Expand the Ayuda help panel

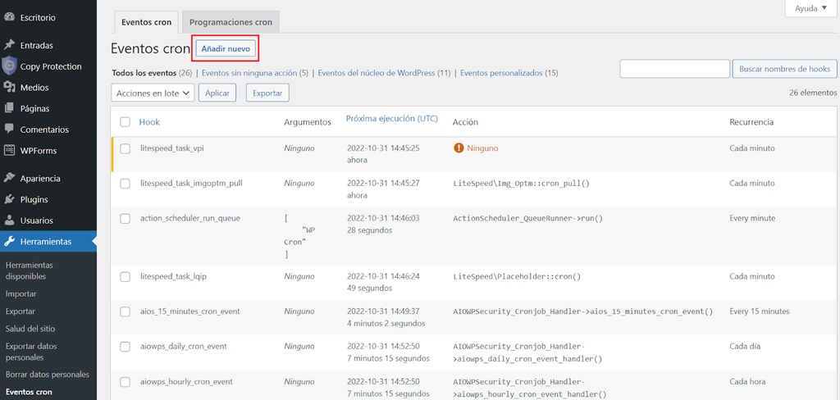click(x=810, y=8)
